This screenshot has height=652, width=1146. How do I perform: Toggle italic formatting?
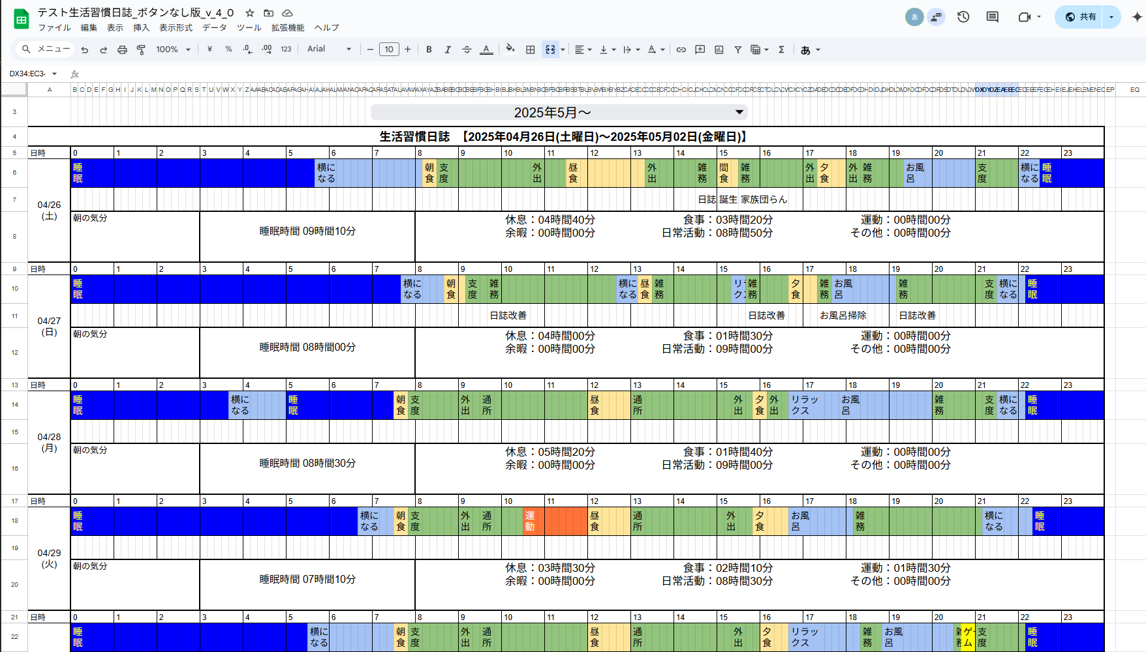pyautogui.click(x=448, y=50)
